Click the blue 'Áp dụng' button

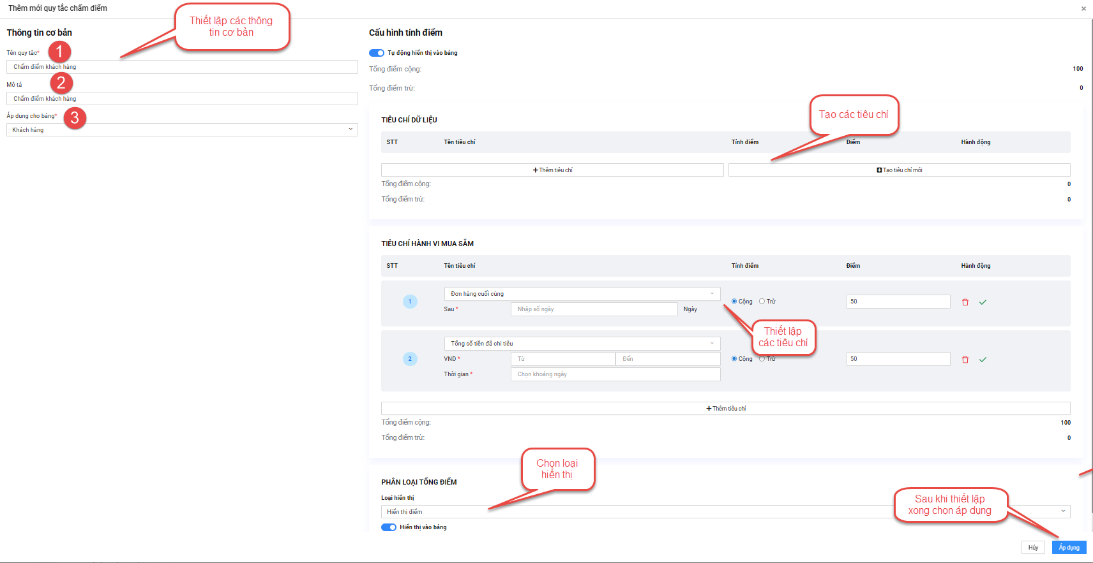(1069, 548)
